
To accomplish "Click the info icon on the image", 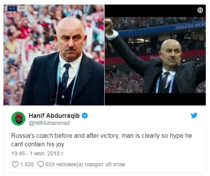I will [x=200, y=10].
